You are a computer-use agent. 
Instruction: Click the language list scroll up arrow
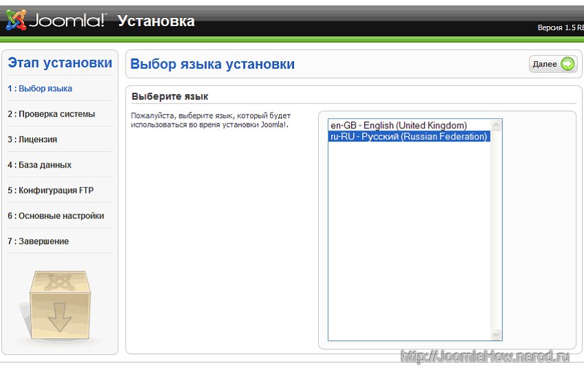[496, 125]
